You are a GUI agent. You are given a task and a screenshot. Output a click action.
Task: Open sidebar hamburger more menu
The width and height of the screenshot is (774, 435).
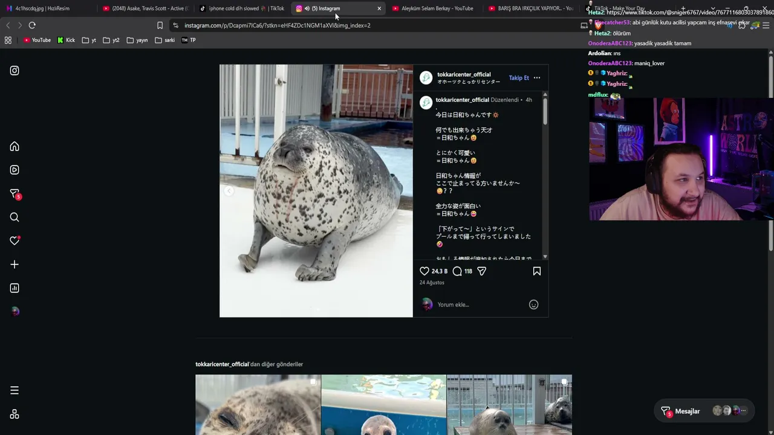click(x=15, y=390)
